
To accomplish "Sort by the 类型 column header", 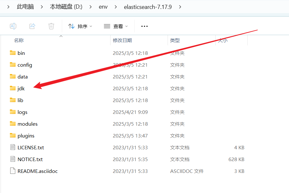I will pos(175,40).
